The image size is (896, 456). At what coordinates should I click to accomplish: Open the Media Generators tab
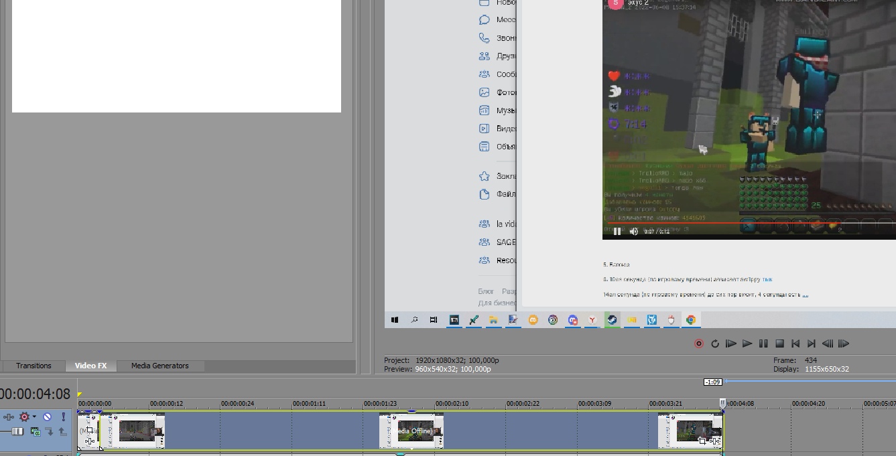[159, 366]
